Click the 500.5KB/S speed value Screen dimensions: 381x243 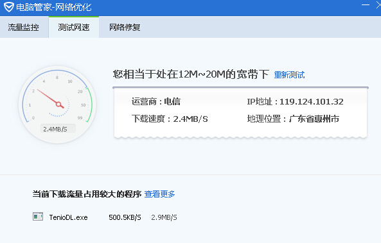[125, 217]
